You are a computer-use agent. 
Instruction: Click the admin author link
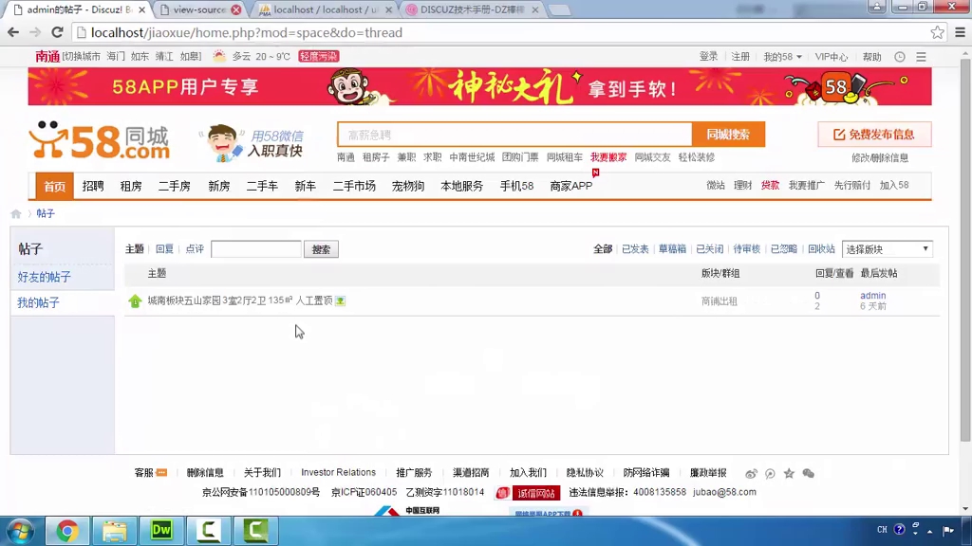pyautogui.click(x=873, y=296)
